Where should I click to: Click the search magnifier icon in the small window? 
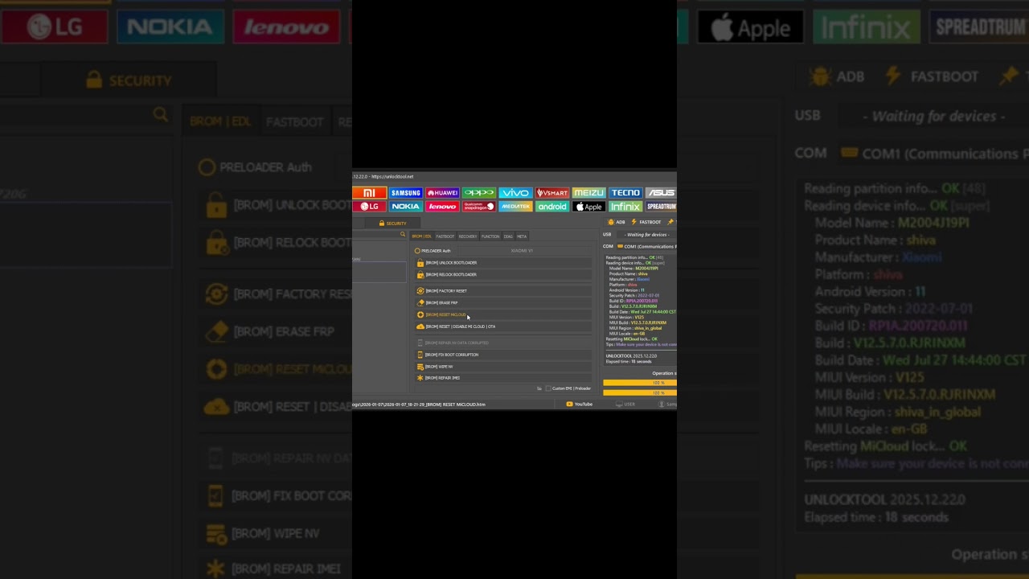403,235
